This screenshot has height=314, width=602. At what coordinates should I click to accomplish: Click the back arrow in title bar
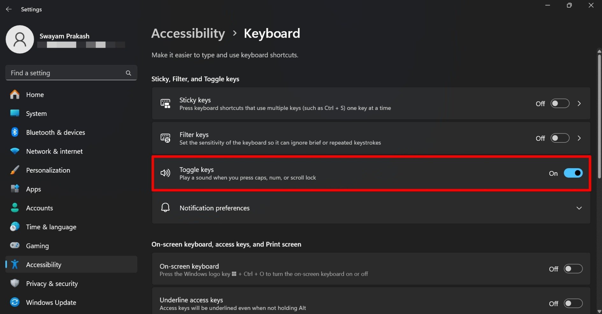click(x=9, y=9)
